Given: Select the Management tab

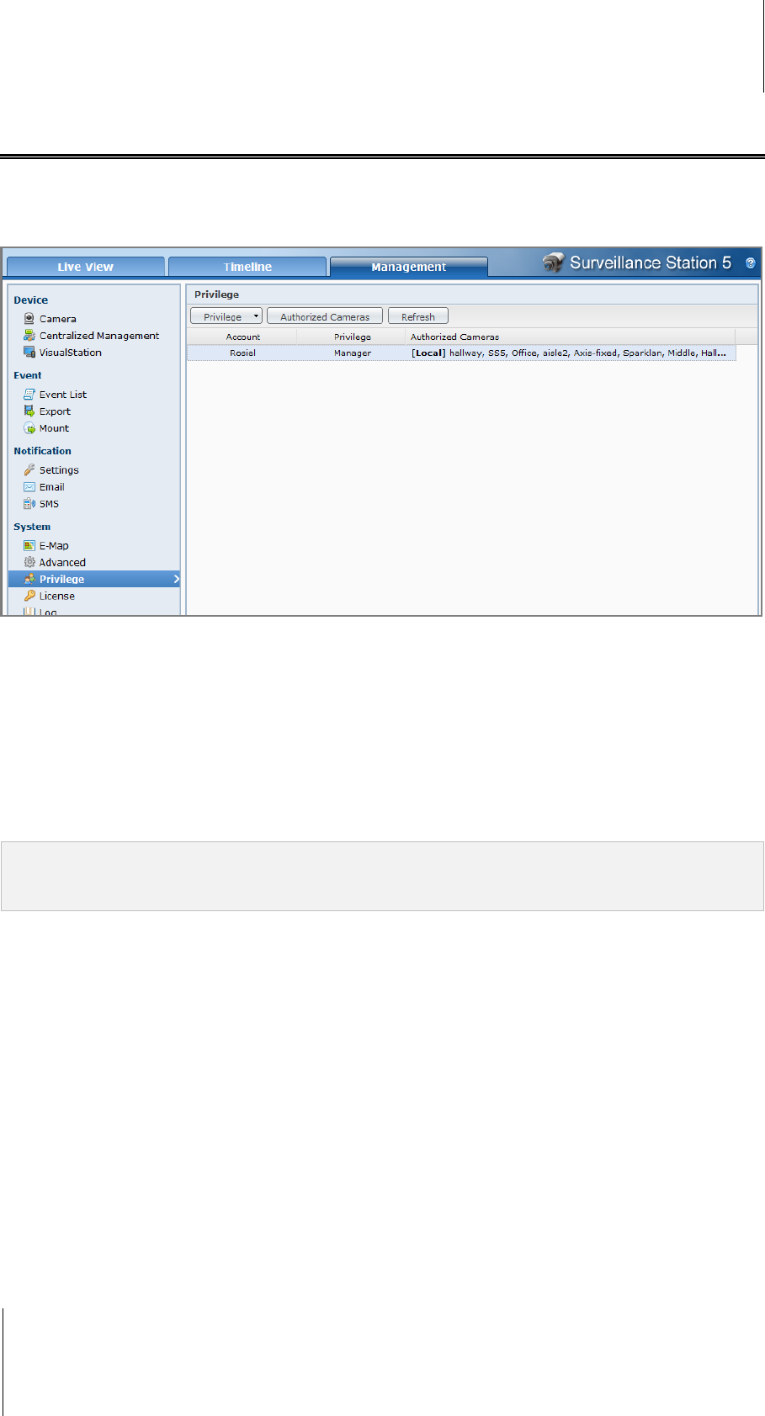Looking at the screenshot, I should 409,267.
